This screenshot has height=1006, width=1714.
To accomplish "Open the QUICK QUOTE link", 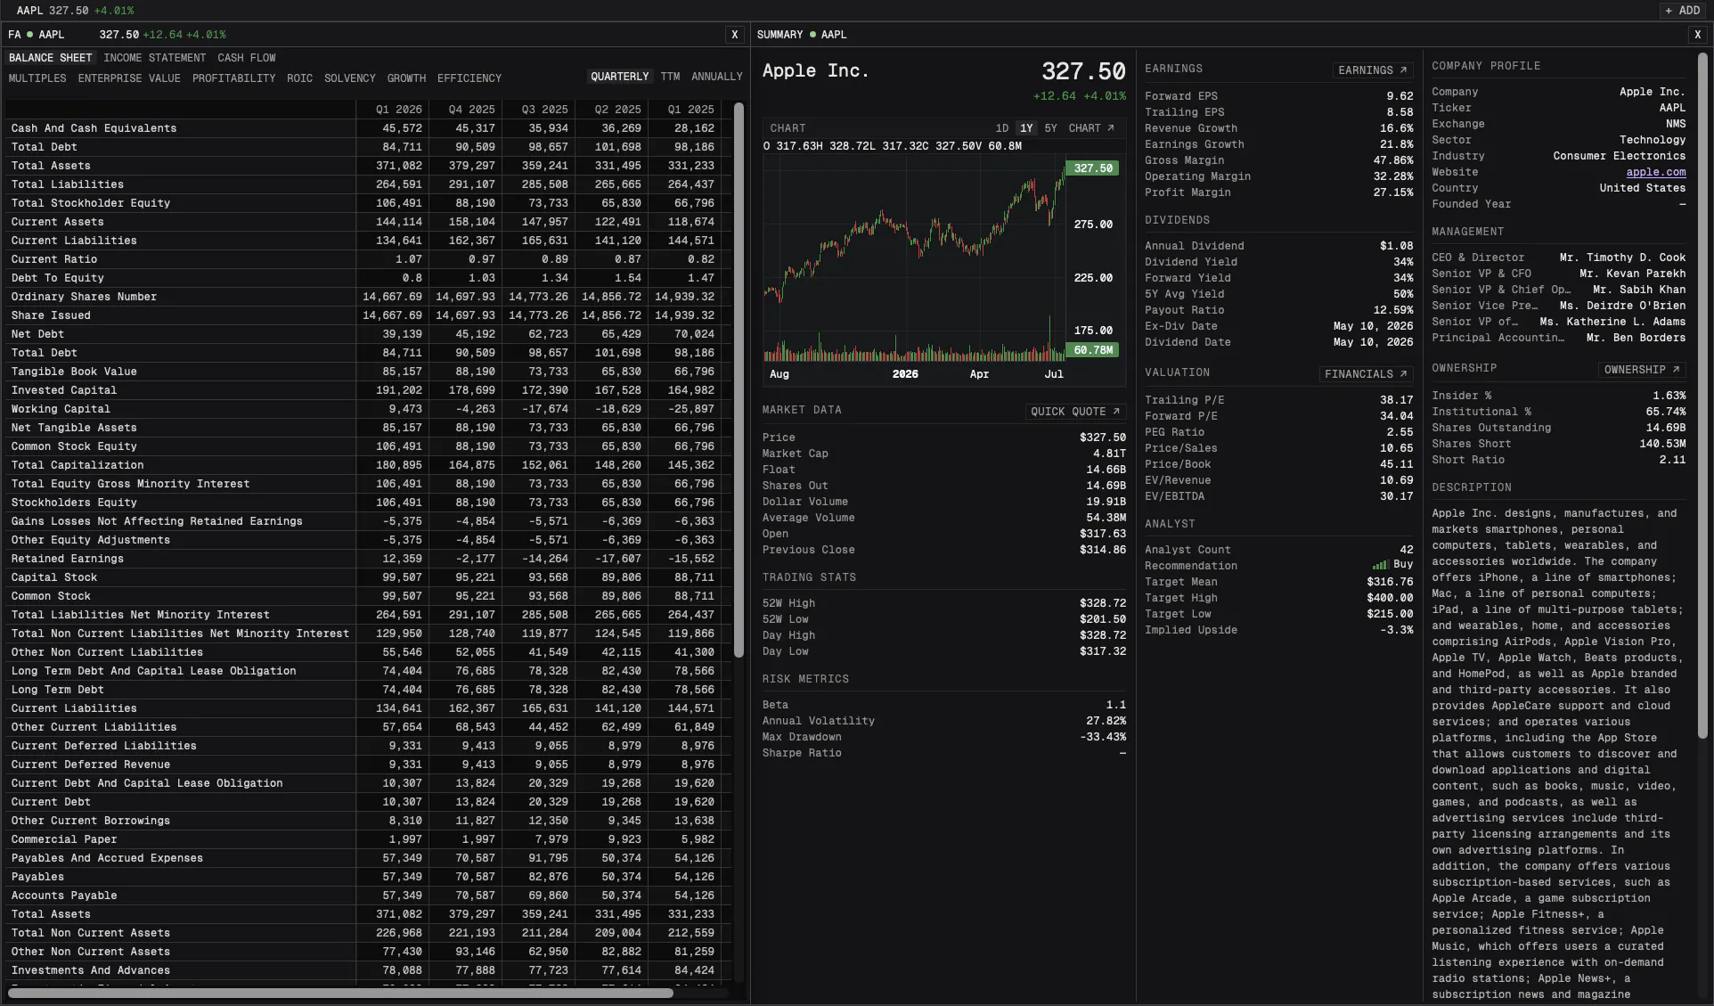I will [1075, 412].
